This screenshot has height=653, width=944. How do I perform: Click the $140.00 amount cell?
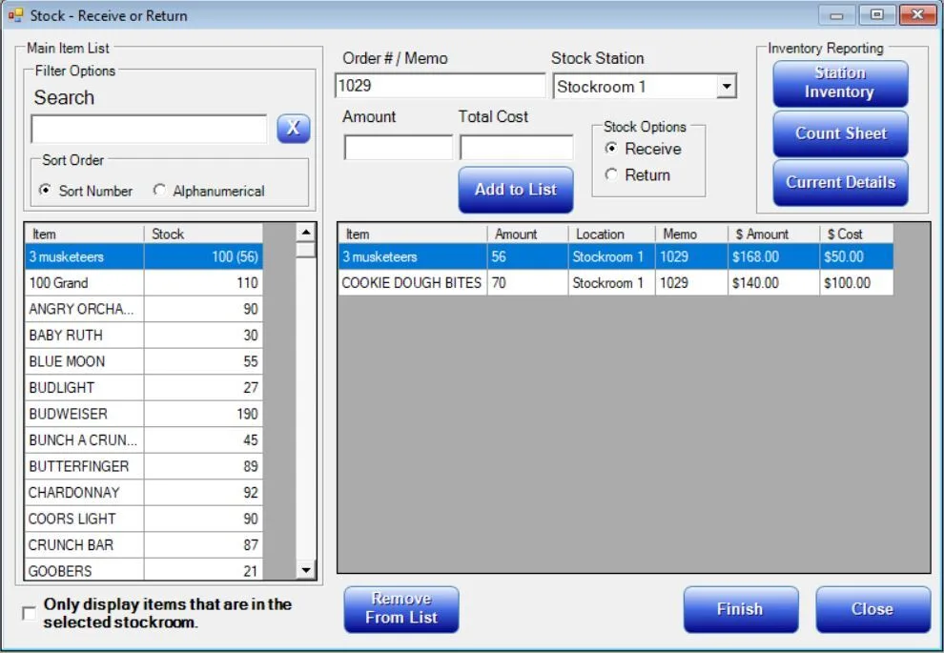coord(773,283)
